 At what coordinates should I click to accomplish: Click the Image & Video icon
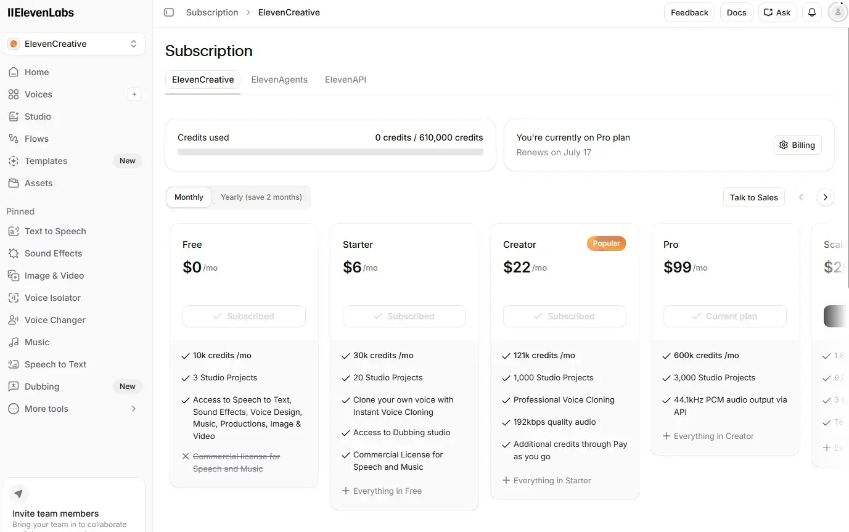[13, 276]
